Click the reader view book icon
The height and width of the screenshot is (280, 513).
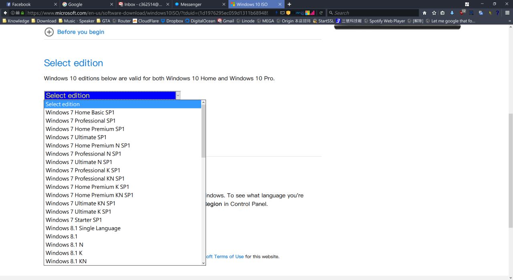coord(282,13)
